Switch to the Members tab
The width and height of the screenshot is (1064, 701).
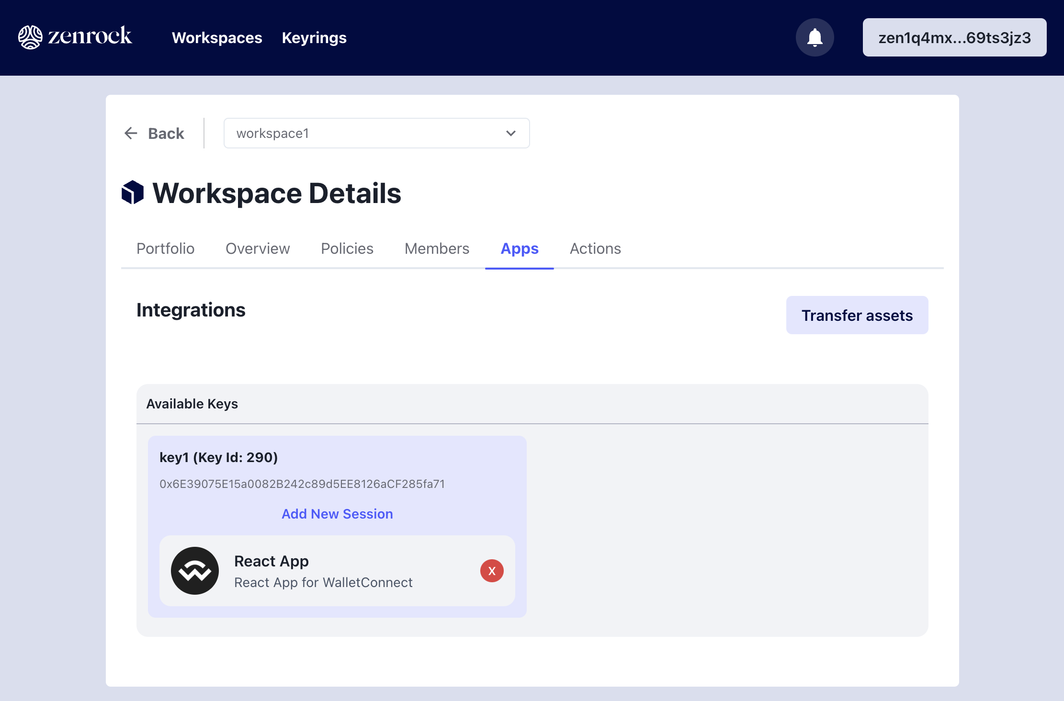pyautogui.click(x=437, y=249)
